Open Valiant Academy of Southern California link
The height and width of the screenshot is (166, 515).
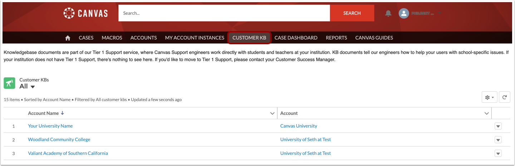(68, 153)
